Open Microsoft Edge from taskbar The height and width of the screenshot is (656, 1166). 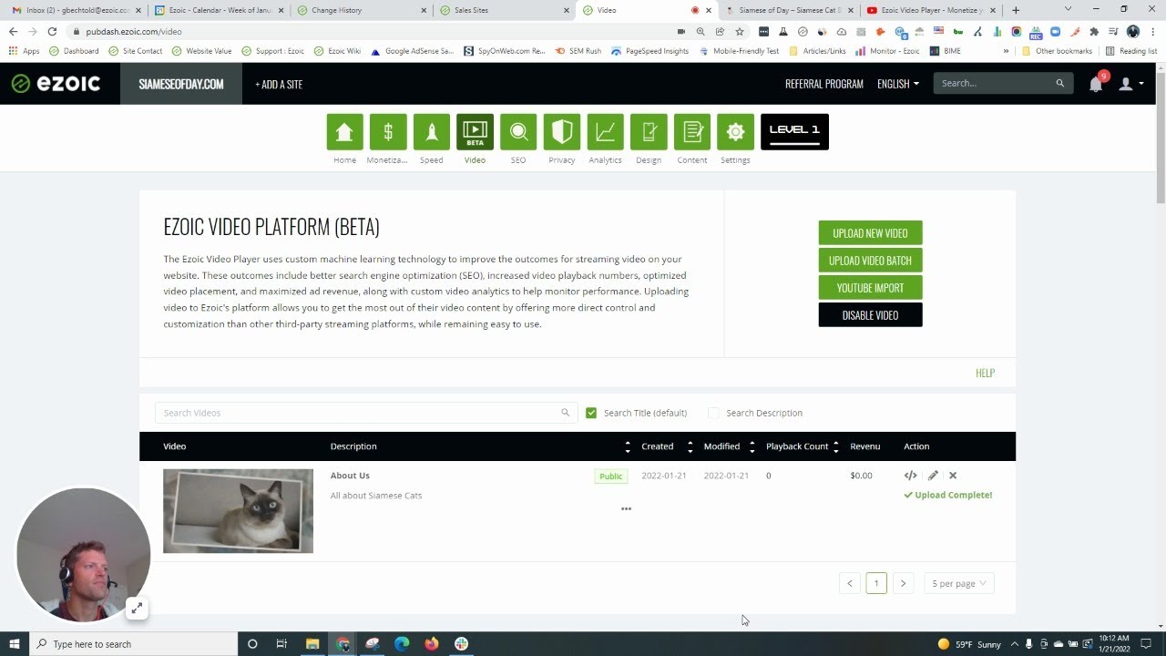402,644
